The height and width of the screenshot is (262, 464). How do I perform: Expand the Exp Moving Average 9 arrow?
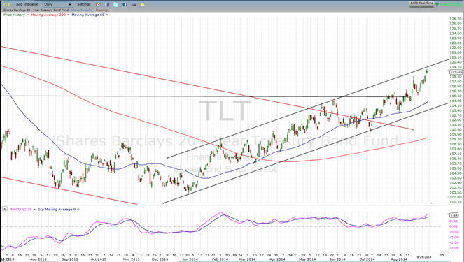point(78,210)
